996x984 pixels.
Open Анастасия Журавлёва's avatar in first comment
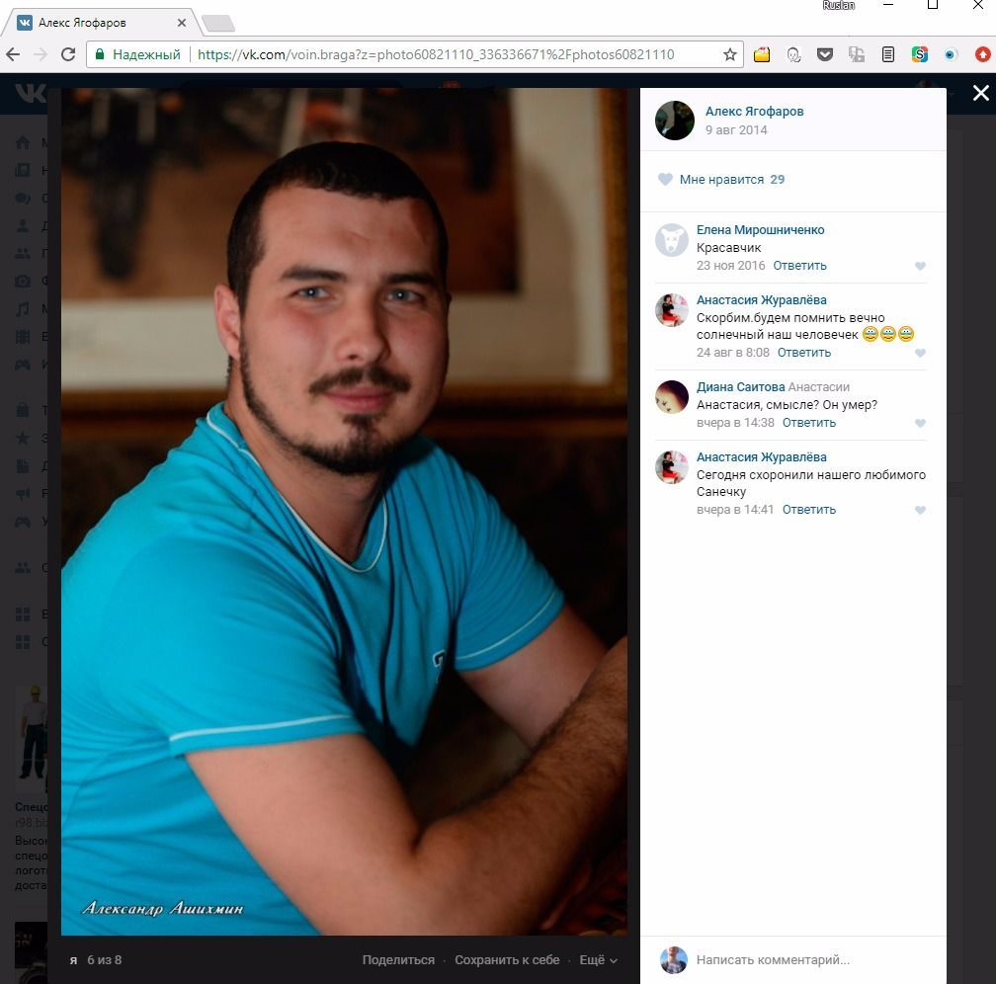pos(672,310)
